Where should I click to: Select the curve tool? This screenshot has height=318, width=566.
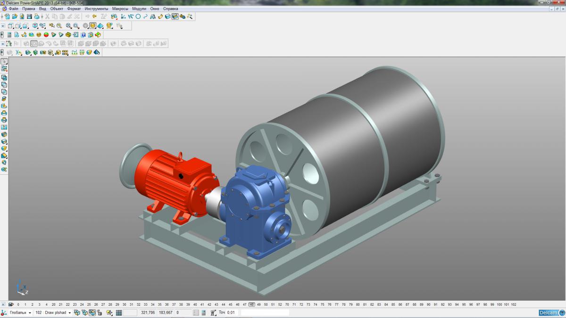(x=146, y=16)
